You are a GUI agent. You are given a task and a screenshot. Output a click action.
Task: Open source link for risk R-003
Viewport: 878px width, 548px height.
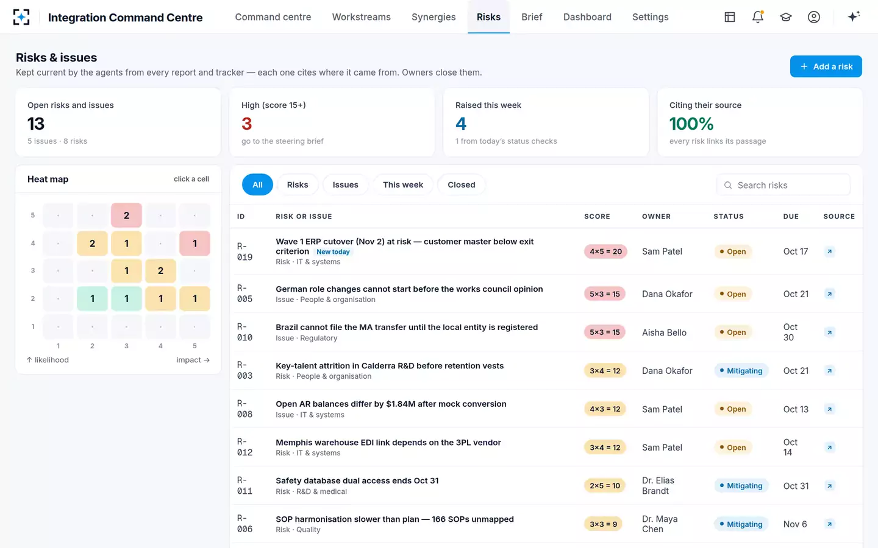pos(829,371)
